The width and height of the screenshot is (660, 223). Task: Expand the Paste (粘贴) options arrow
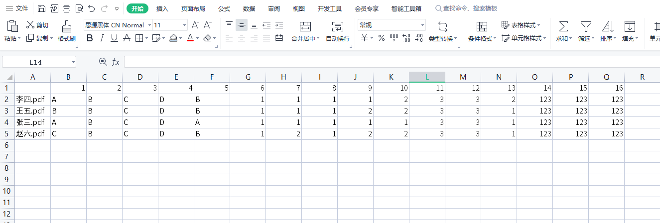tap(19, 38)
